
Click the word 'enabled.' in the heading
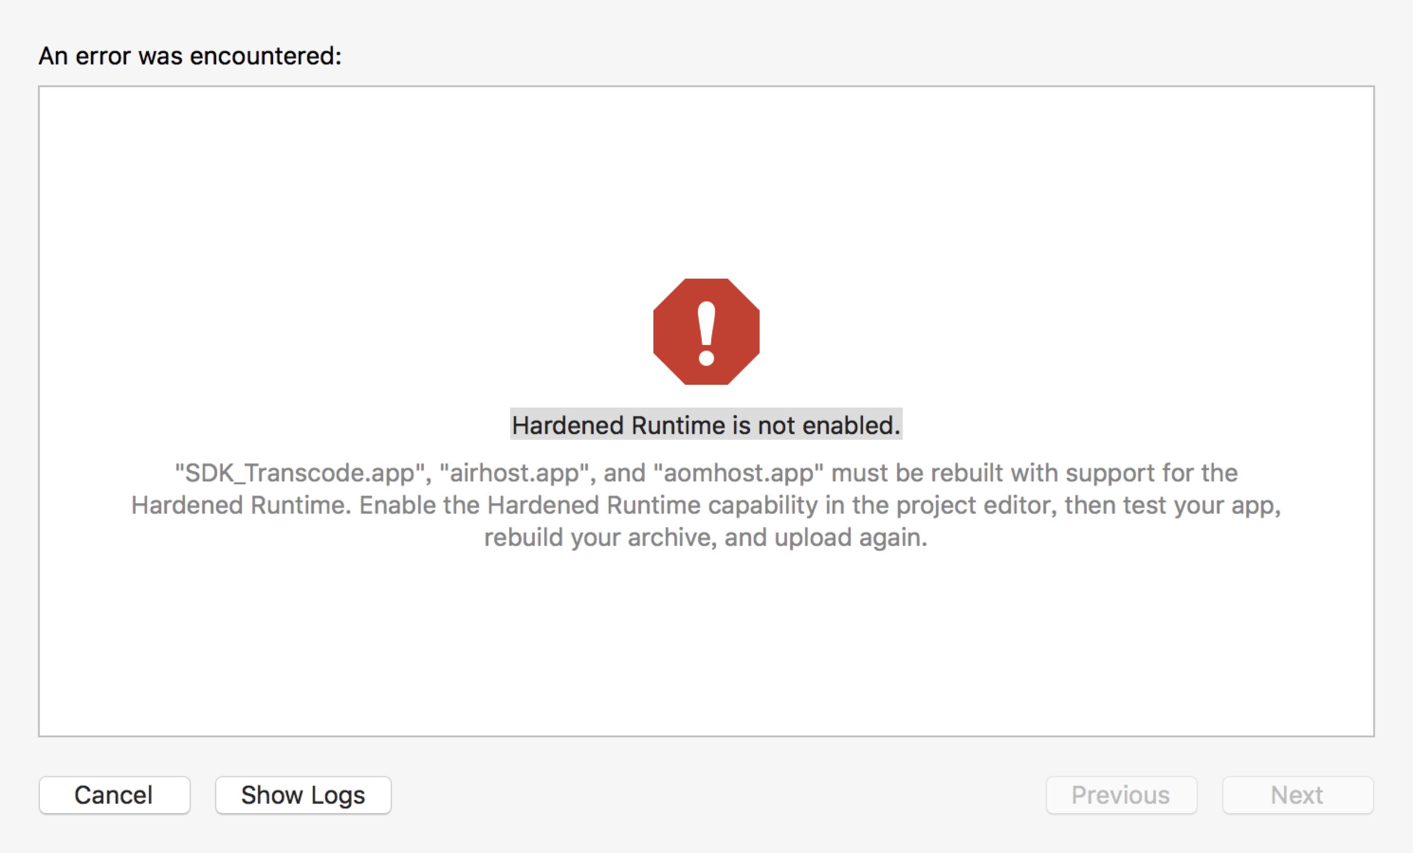[x=852, y=425]
